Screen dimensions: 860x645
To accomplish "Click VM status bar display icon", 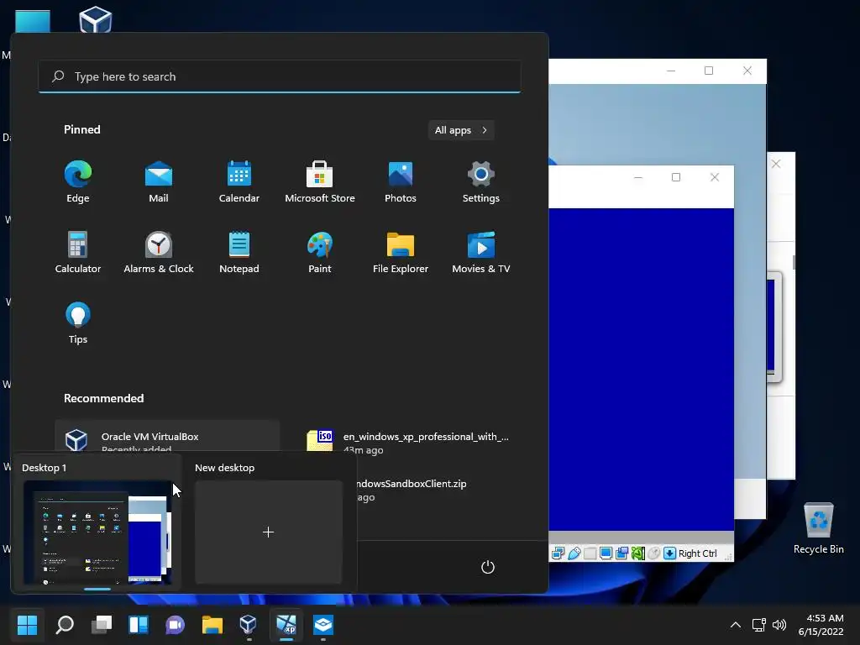I will tap(606, 553).
